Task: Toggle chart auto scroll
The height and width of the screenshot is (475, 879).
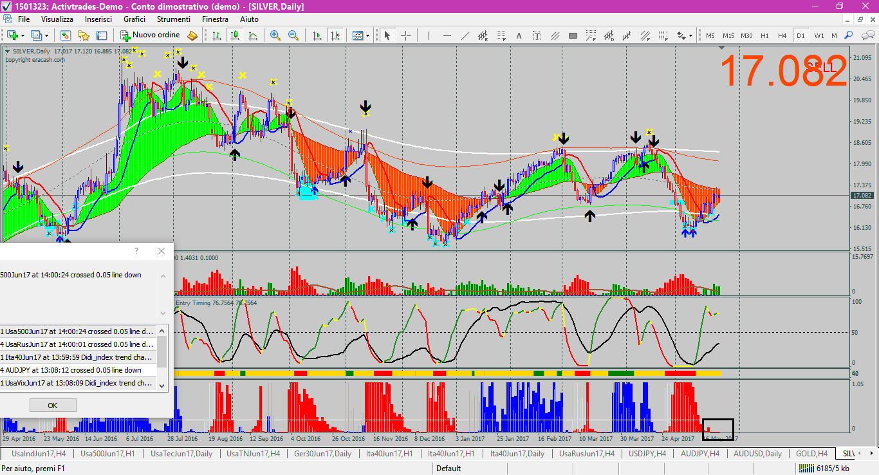Action: click(317, 35)
